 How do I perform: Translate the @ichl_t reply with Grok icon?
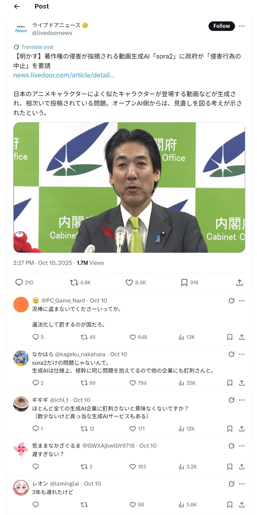(x=231, y=400)
